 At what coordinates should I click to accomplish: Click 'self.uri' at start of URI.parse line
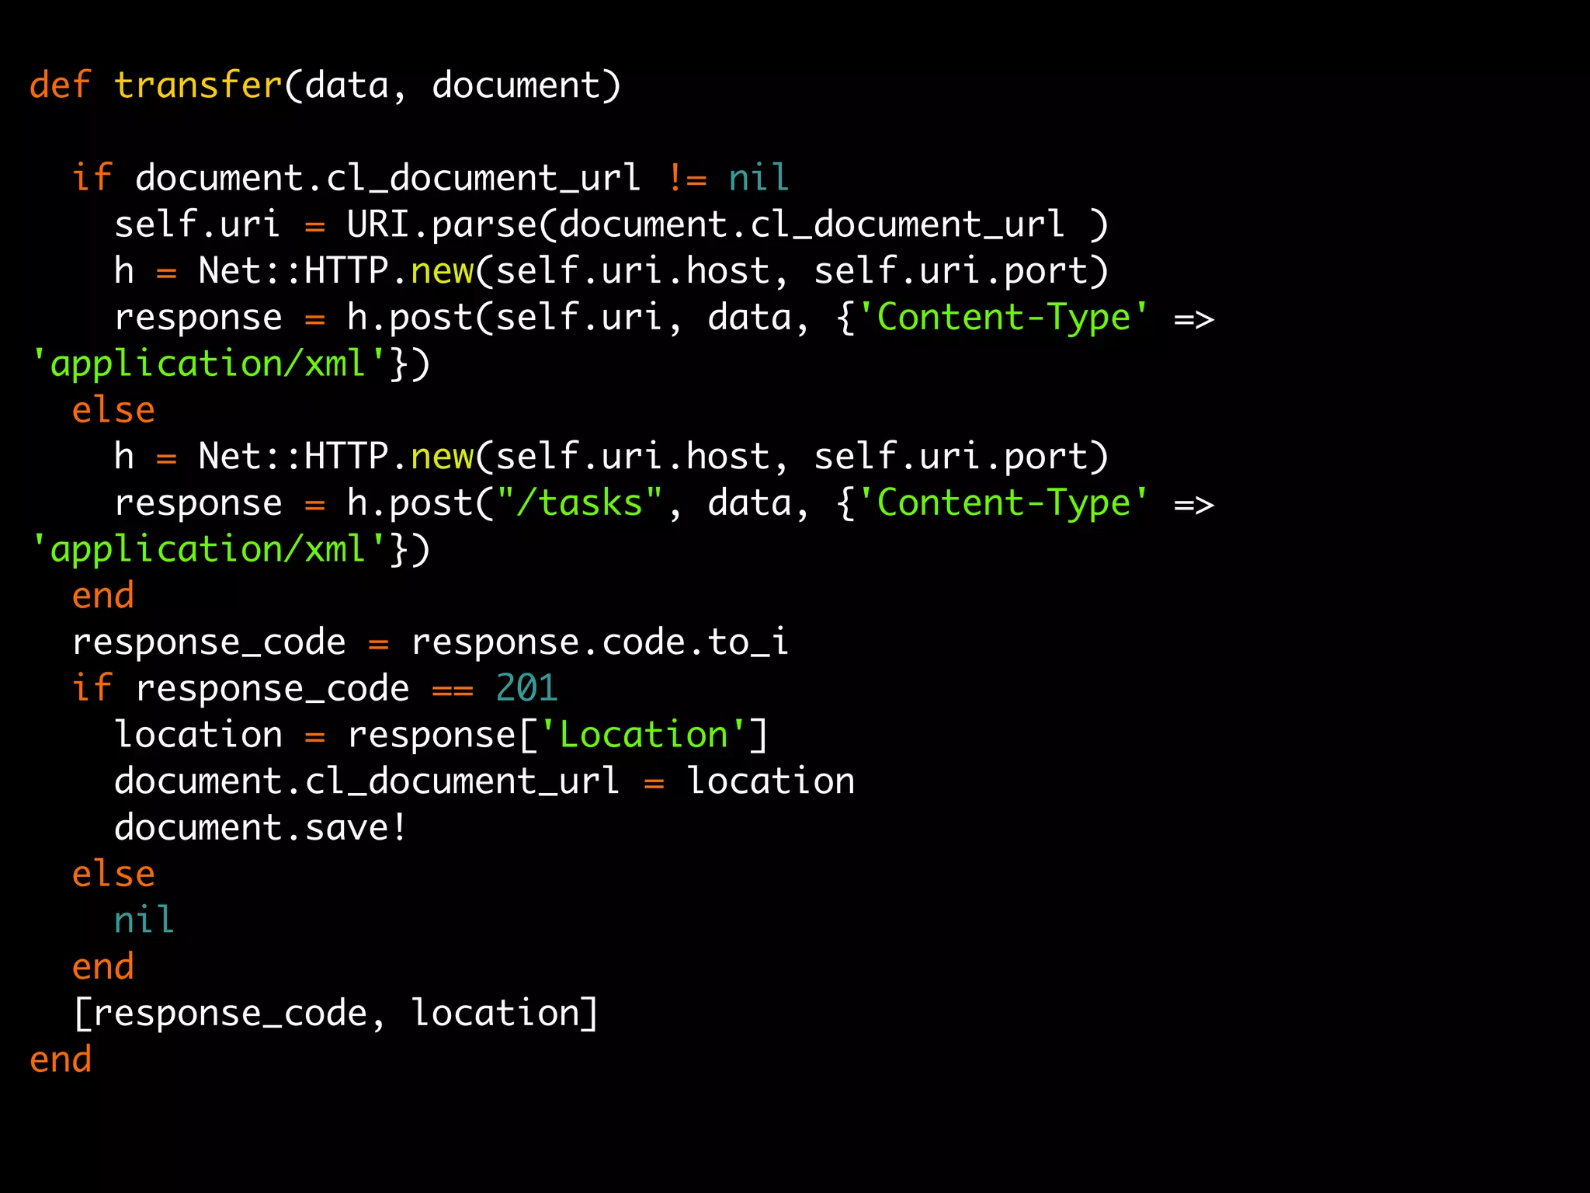point(196,225)
